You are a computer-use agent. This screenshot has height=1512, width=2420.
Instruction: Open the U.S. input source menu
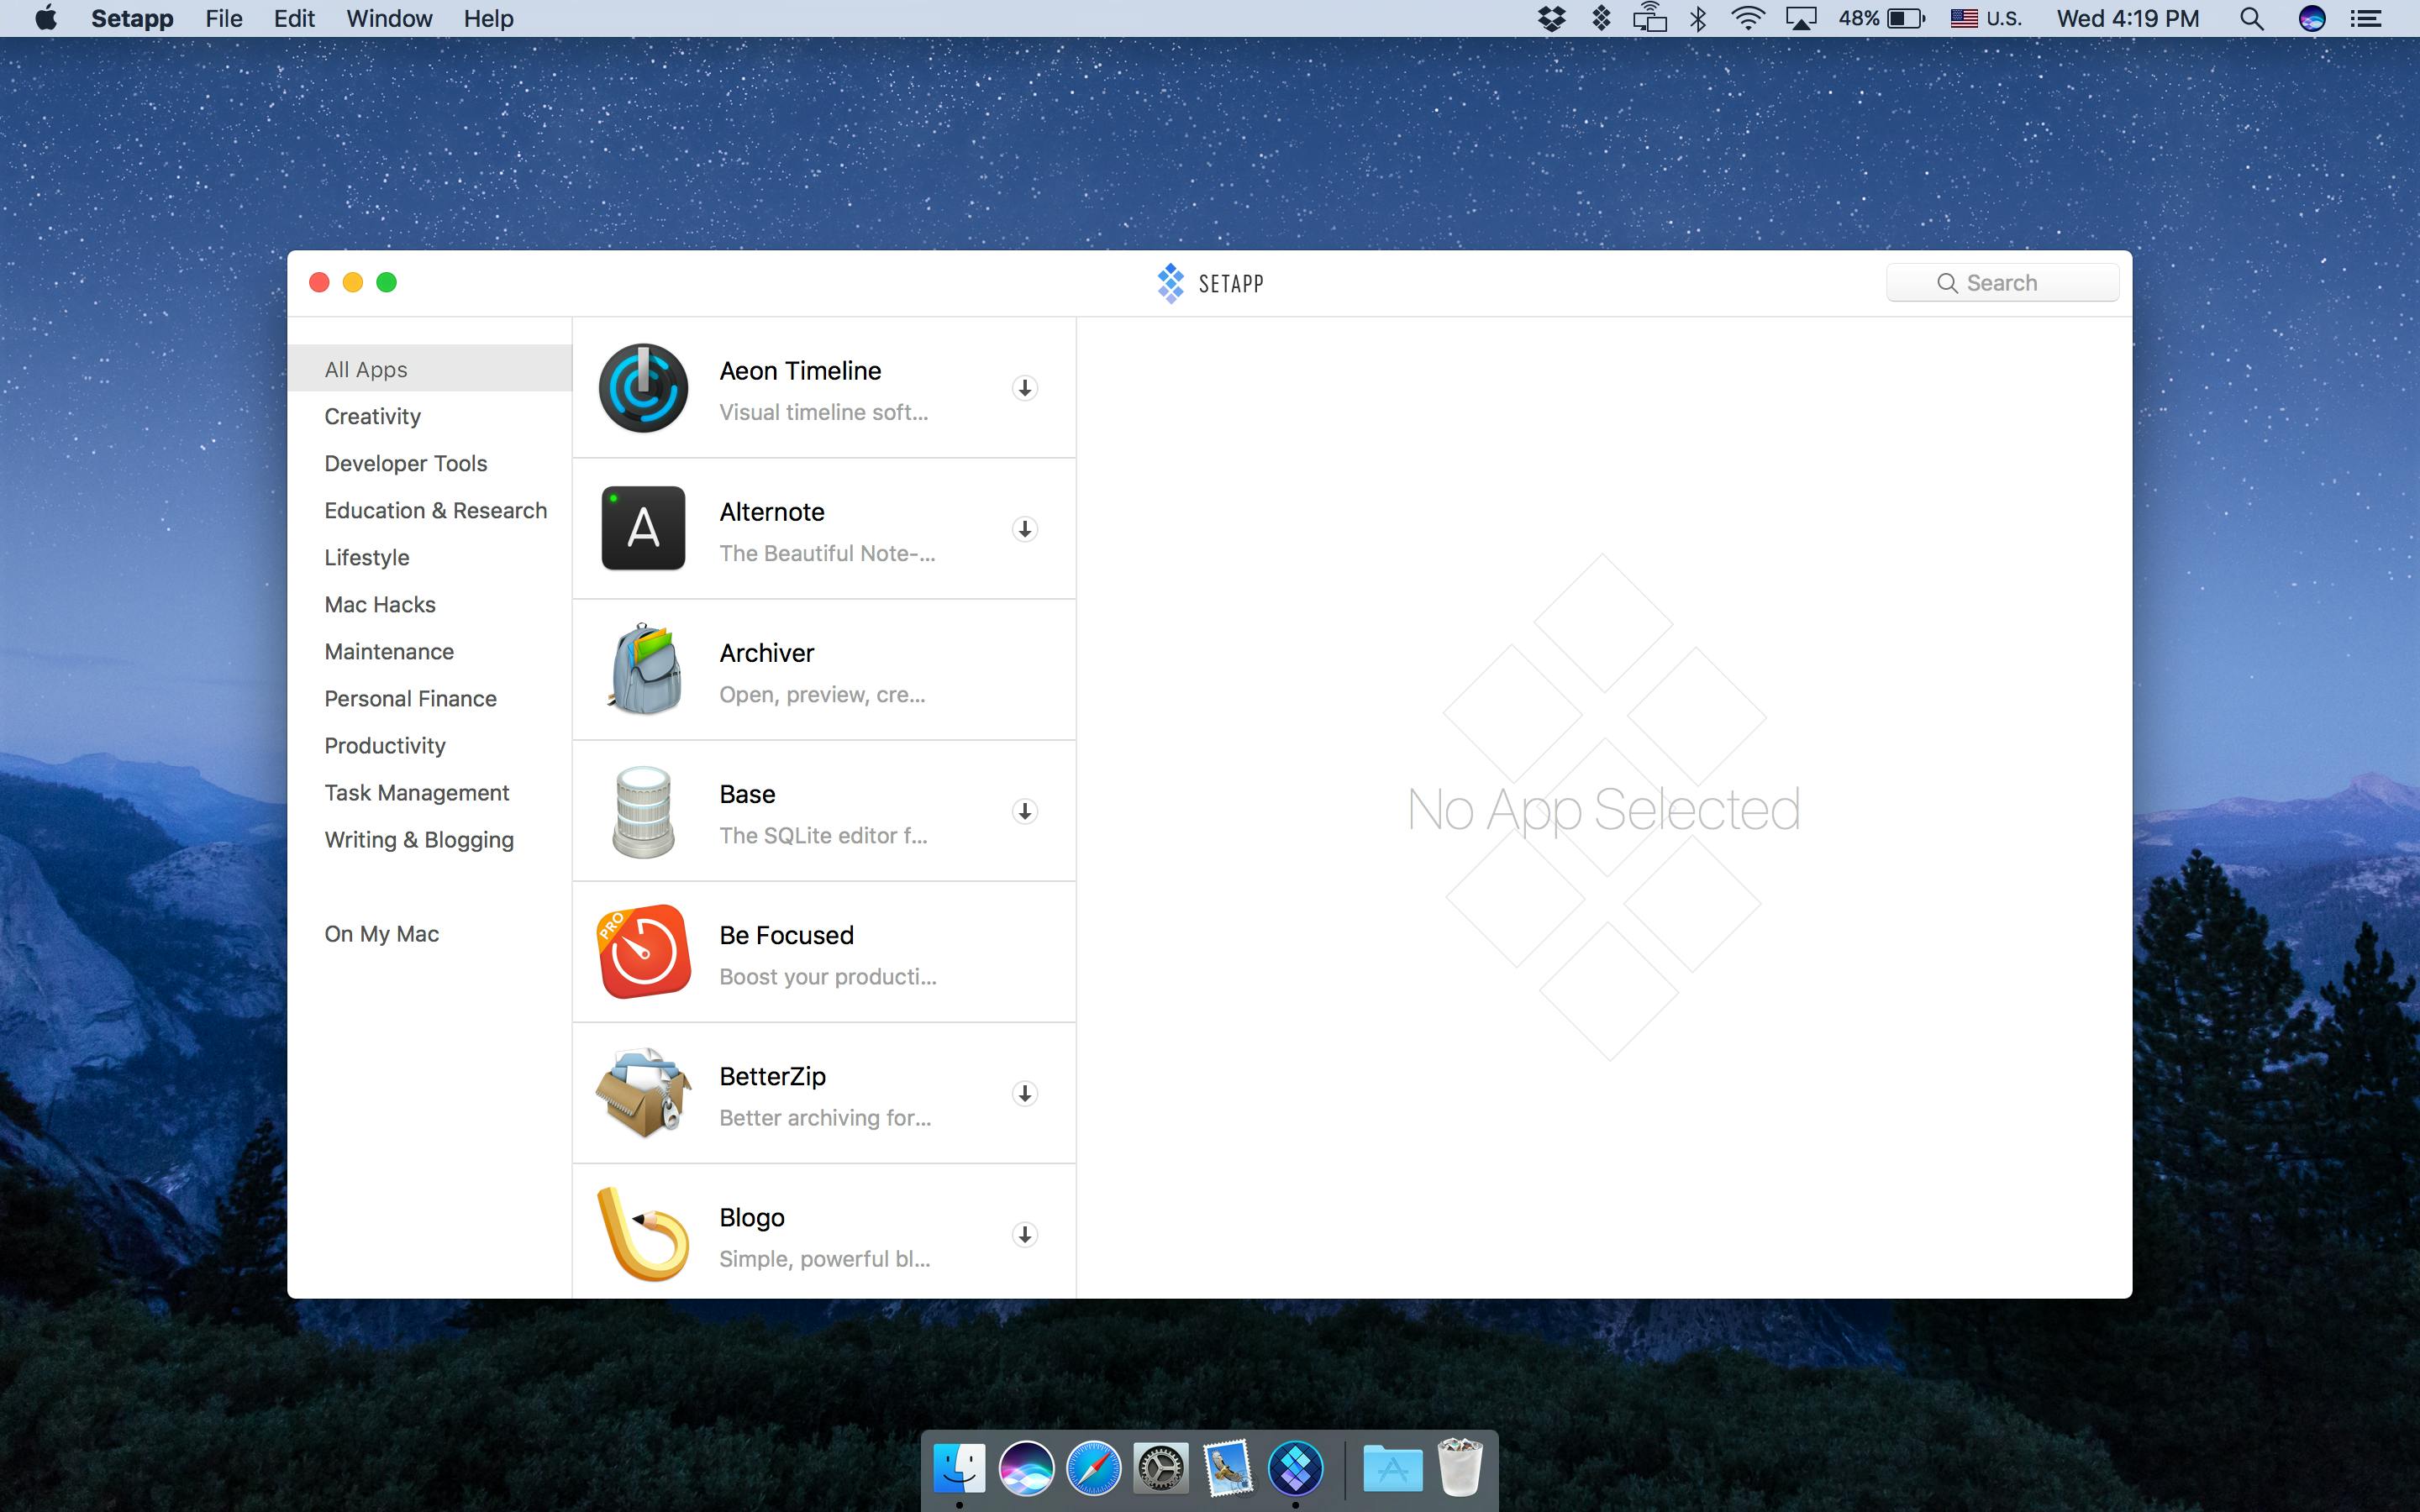tap(1986, 18)
